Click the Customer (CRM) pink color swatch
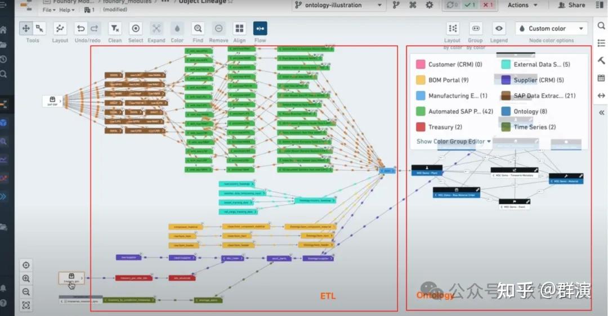The width and height of the screenshot is (608, 316). click(421, 64)
